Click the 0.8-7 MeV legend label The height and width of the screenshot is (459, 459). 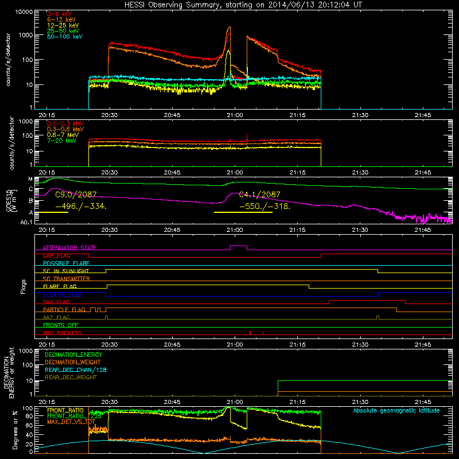click(63, 135)
